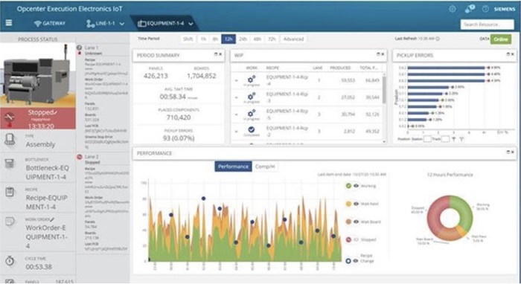Expand WIP row with produced 30,794
This screenshot has height=284, width=521.
coord(236,114)
